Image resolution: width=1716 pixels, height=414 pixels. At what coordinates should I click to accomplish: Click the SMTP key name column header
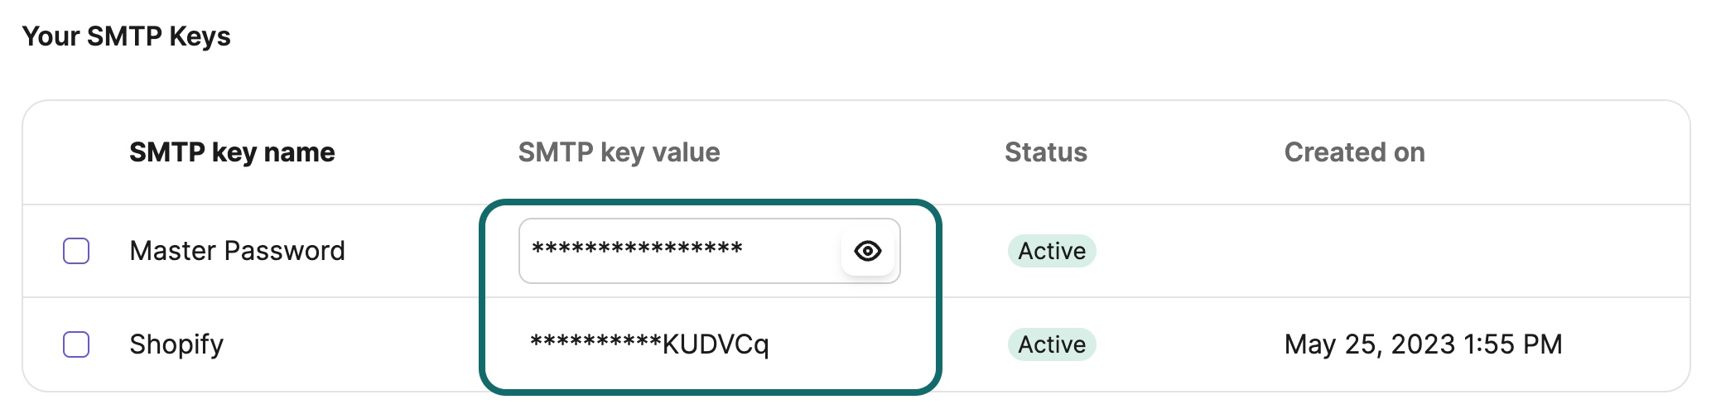point(232,152)
